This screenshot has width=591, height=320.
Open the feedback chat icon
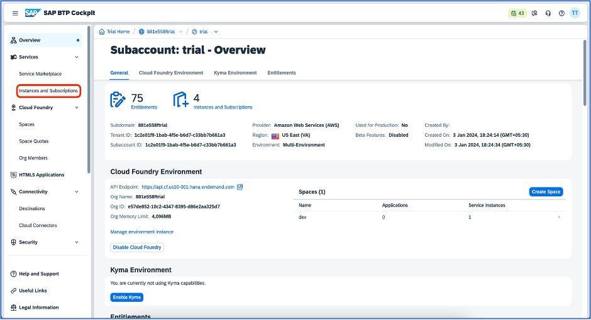[x=534, y=13]
